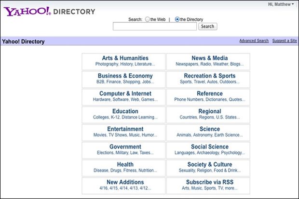Select the Entertainment category
The height and width of the screenshot is (199, 299).
125,129
